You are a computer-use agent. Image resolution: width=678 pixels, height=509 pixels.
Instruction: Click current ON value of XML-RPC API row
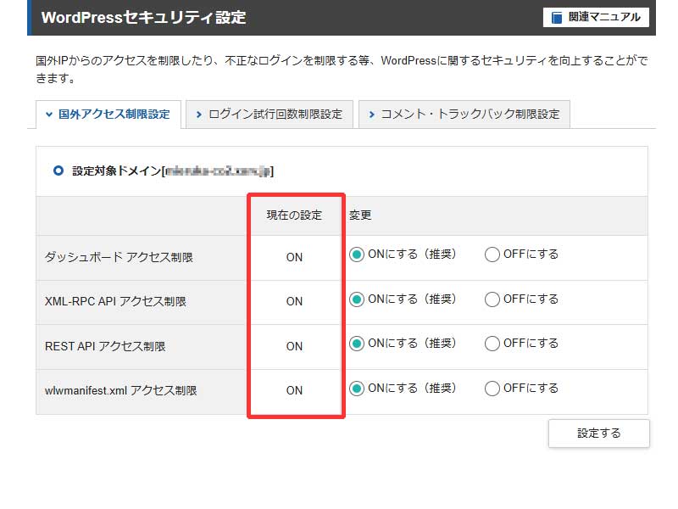tap(294, 301)
